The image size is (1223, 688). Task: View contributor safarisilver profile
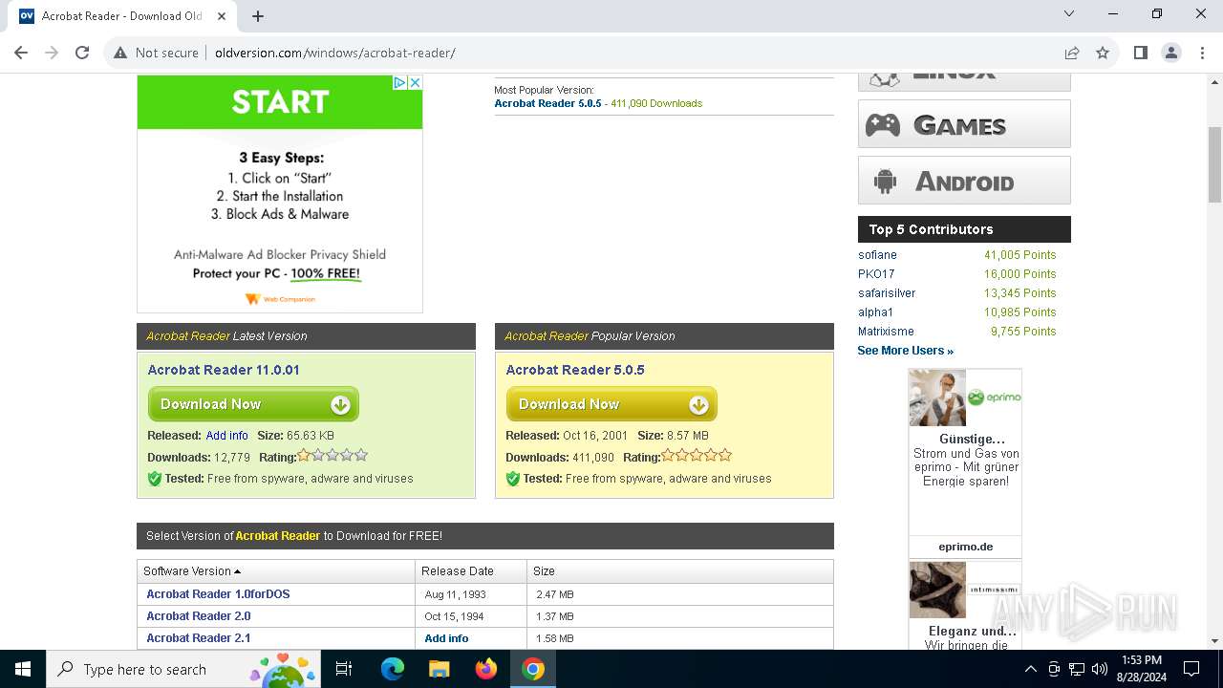(x=887, y=293)
